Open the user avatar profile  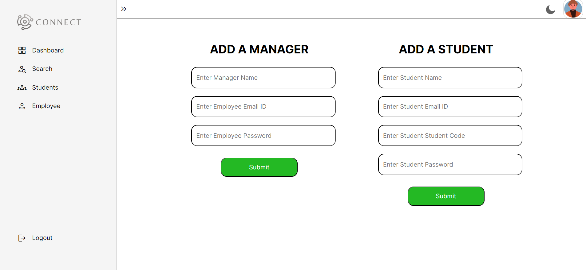pyautogui.click(x=573, y=9)
